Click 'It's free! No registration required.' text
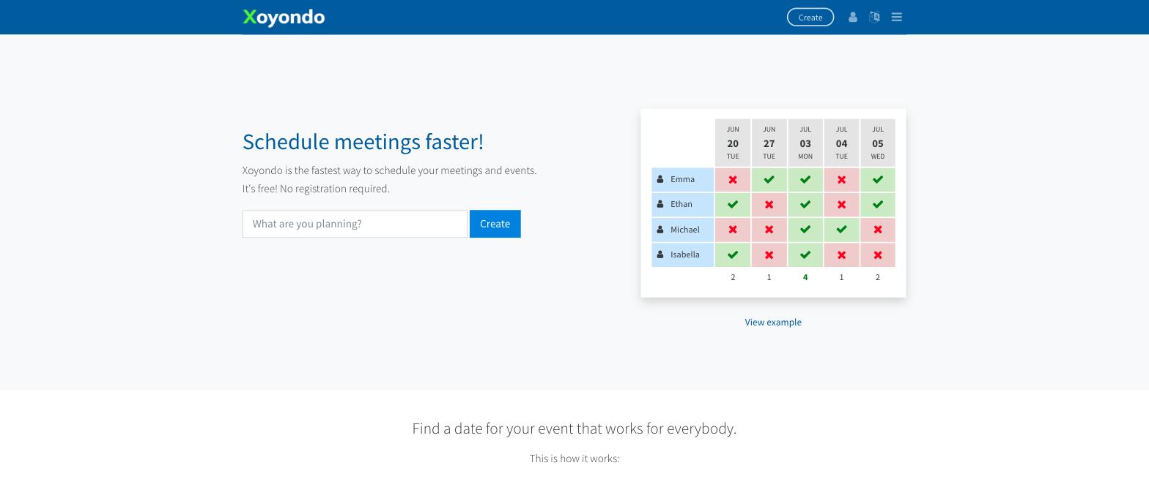Viewport: 1149px width, 479px height. [x=316, y=189]
